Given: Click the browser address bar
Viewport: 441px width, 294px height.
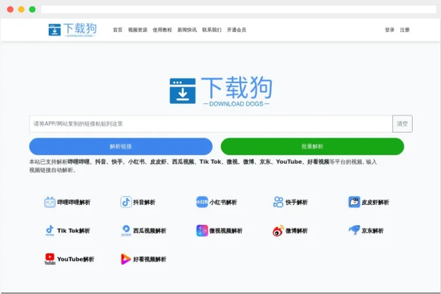Looking at the screenshot, I should pyautogui.click(x=238, y=9).
